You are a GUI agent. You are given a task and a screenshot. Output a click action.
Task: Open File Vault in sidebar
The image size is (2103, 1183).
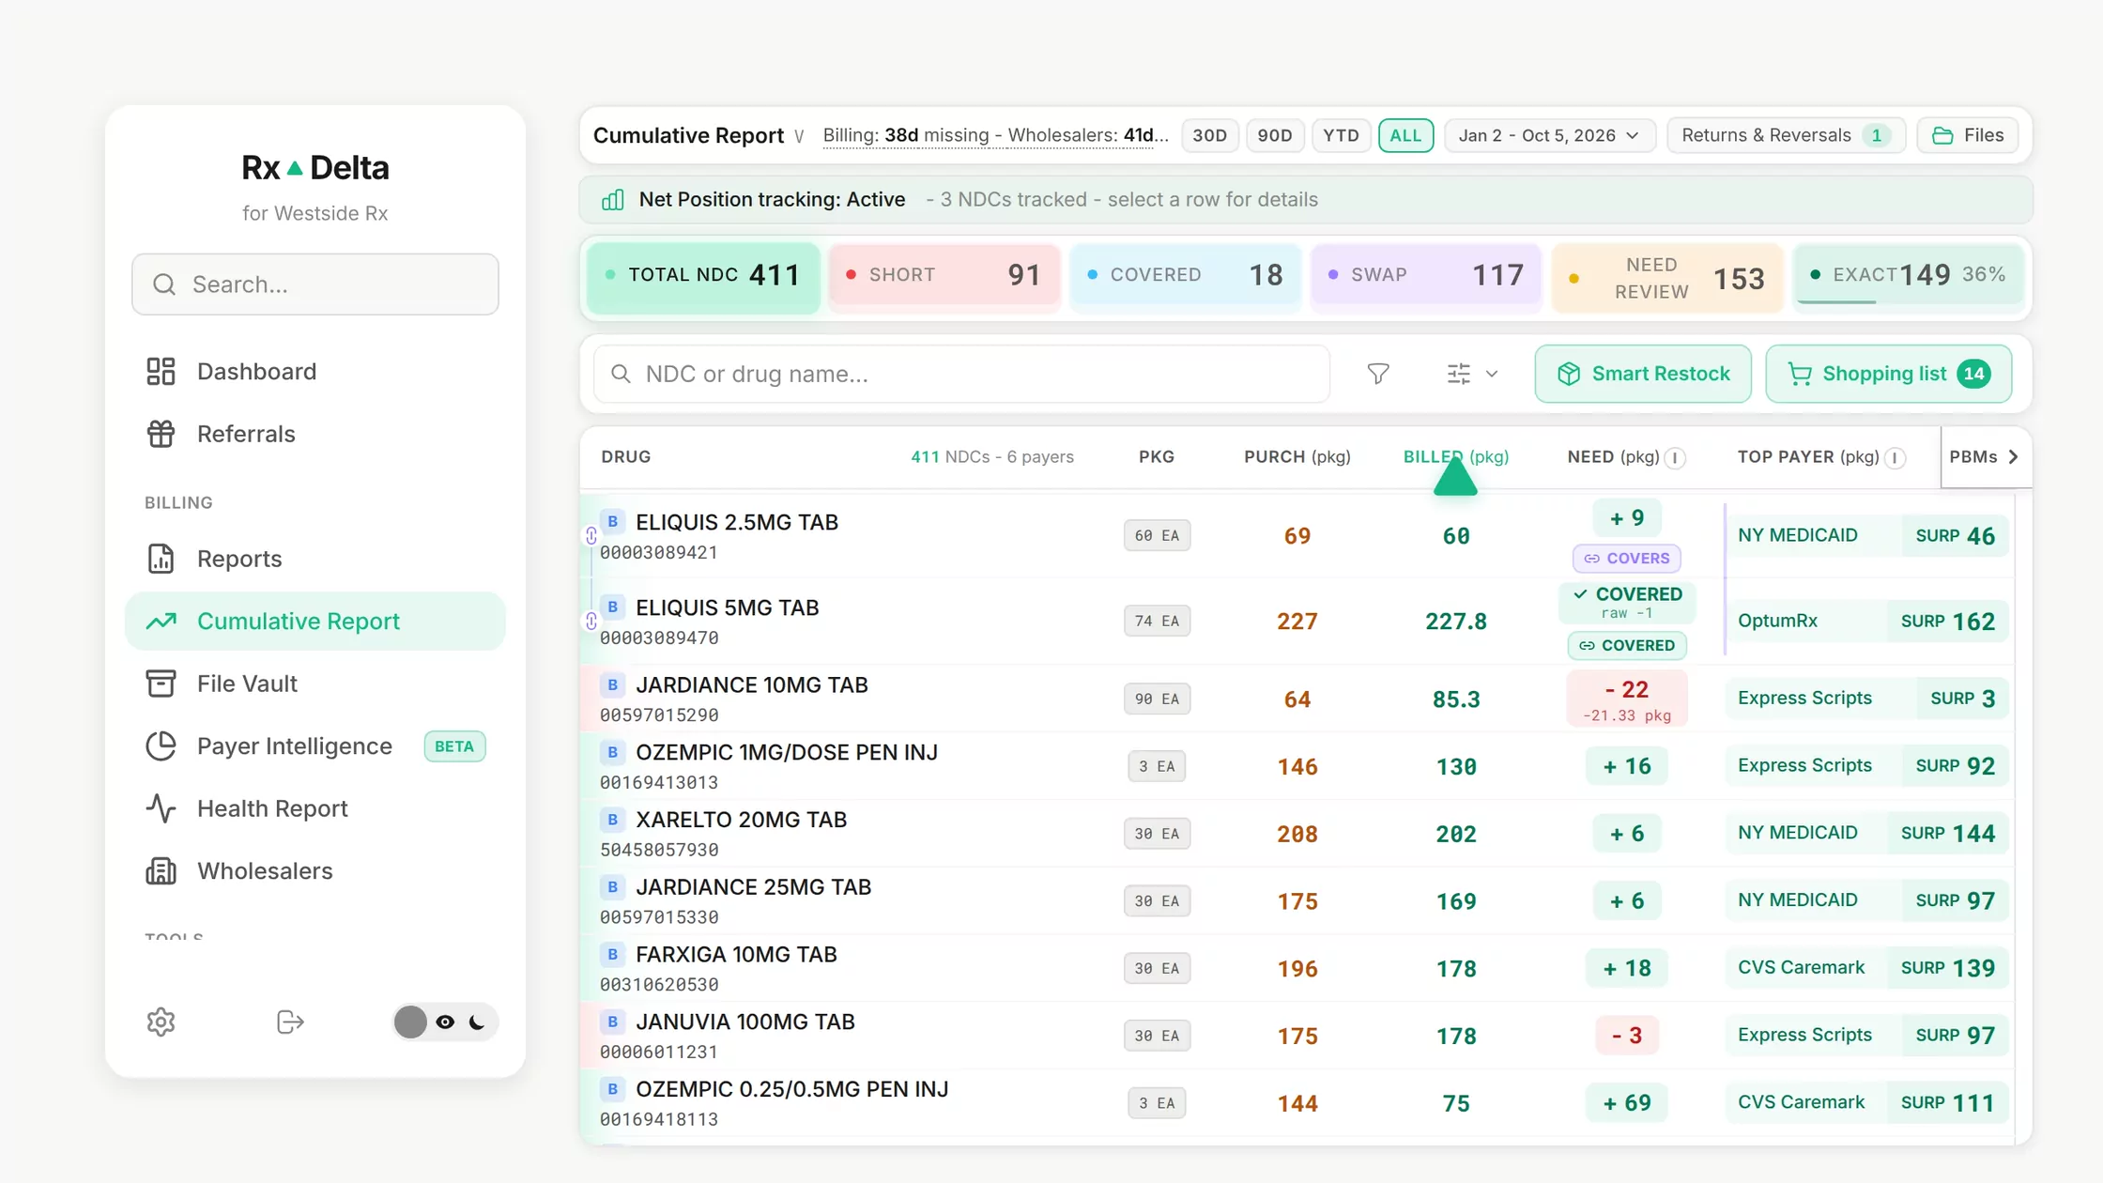click(x=315, y=684)
